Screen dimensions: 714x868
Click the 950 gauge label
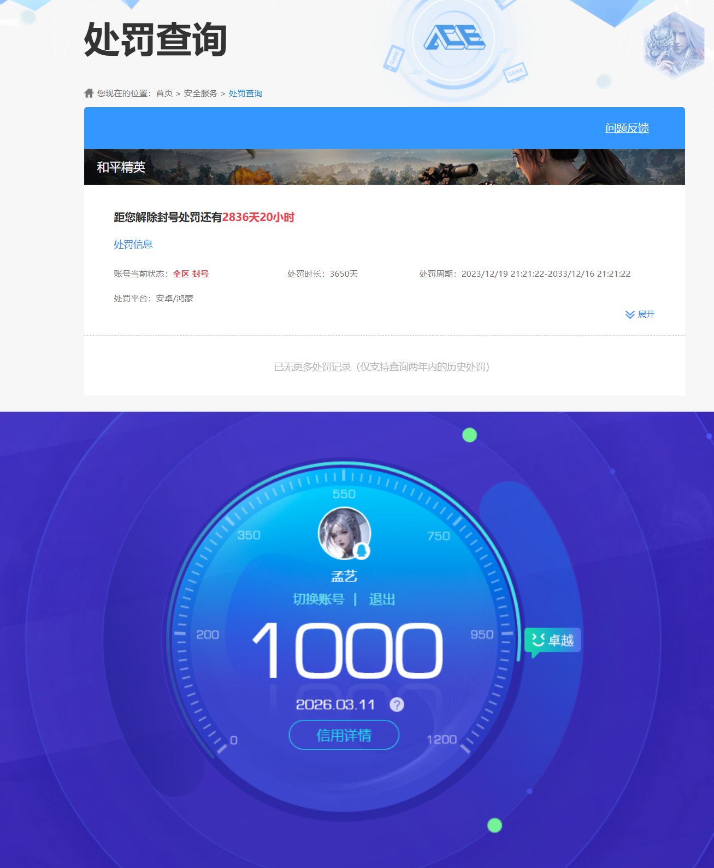tap(482, 634)
